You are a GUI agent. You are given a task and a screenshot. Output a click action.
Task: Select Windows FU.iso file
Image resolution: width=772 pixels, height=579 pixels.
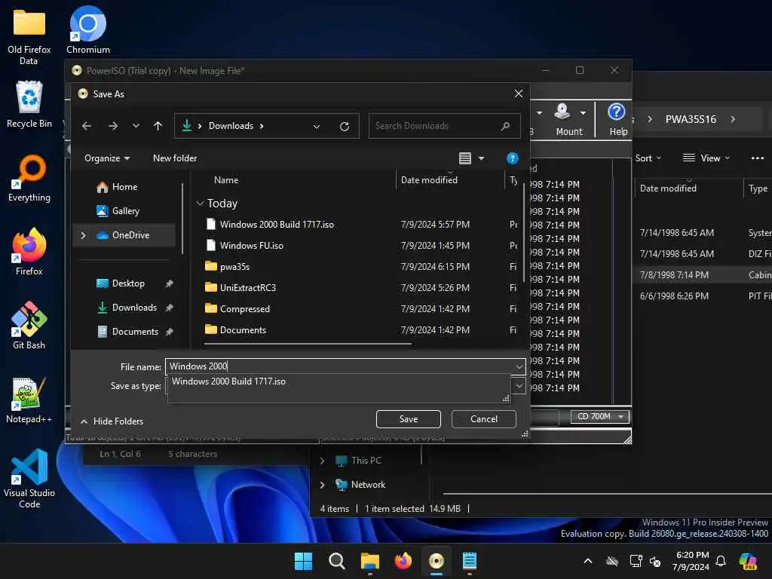tap(252, 246)
